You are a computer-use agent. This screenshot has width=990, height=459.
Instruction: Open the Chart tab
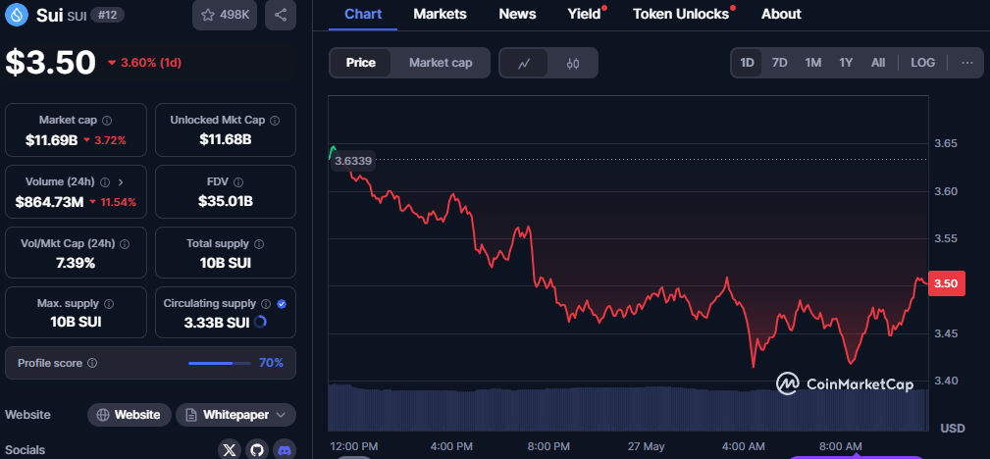[x=363, y=14]
